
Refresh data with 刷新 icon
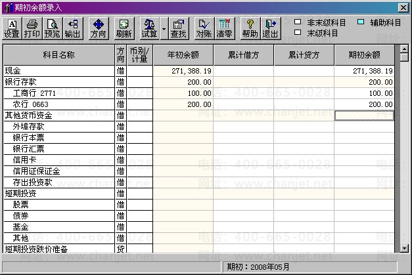(x=124, y=29)
